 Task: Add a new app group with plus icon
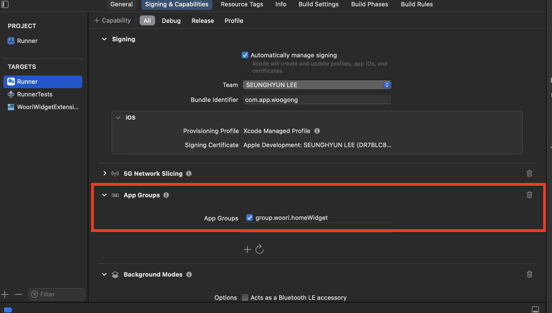click(x=247, y=250)
